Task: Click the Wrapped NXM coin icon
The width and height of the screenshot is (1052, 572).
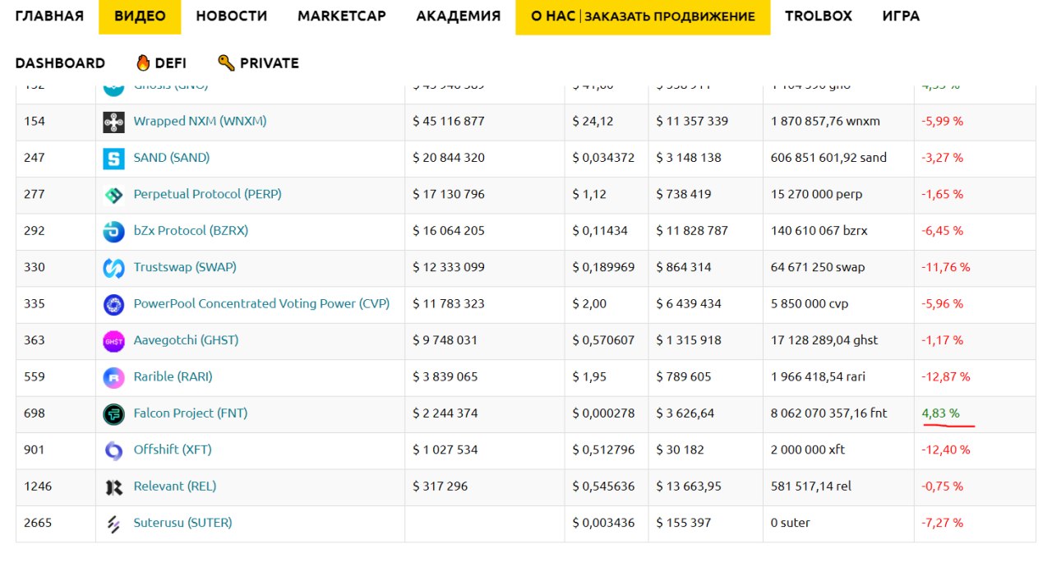Action: point(113,122)
